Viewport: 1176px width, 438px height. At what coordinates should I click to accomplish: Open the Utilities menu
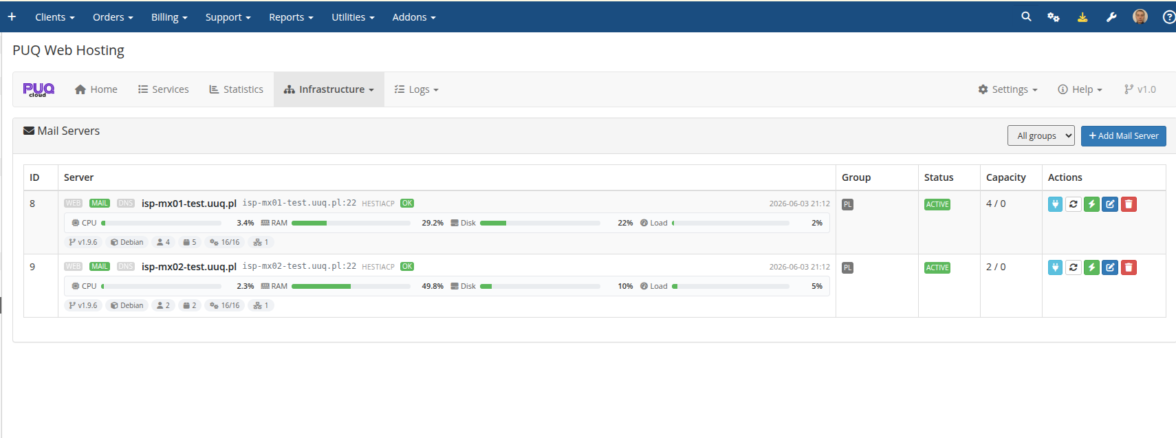point(353,17)
